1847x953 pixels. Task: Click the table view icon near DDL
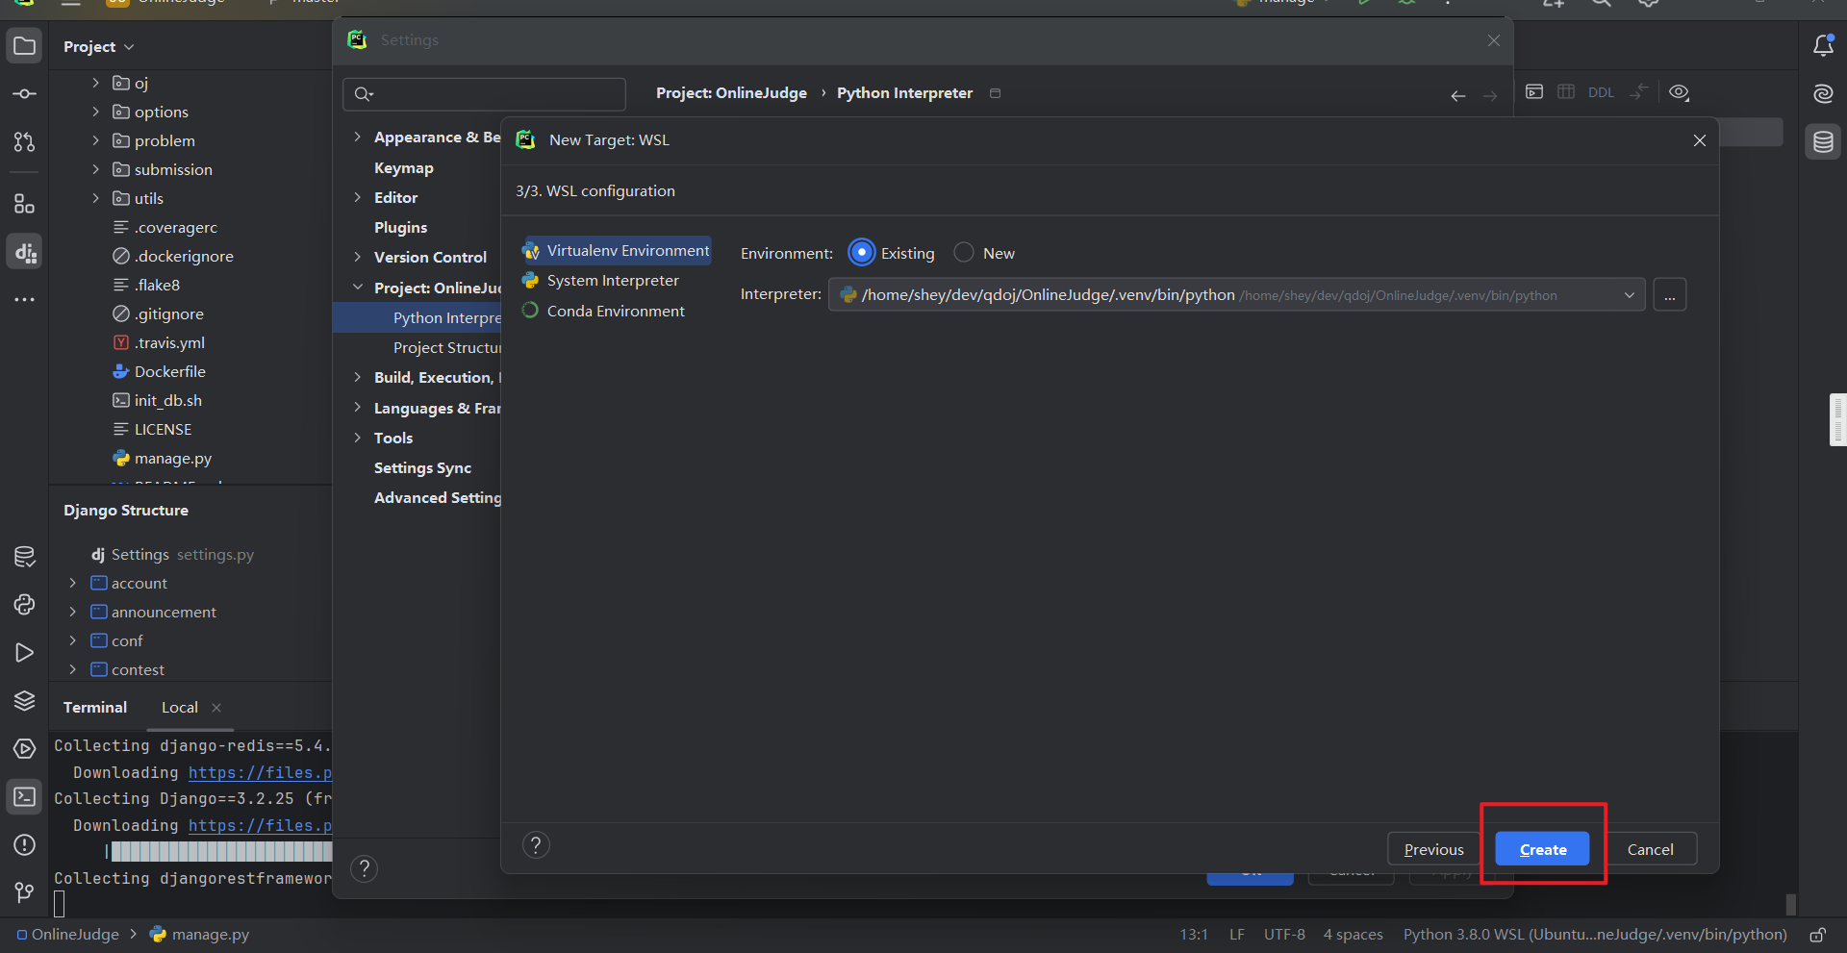pyautogui.click(x=1566, y=91)
